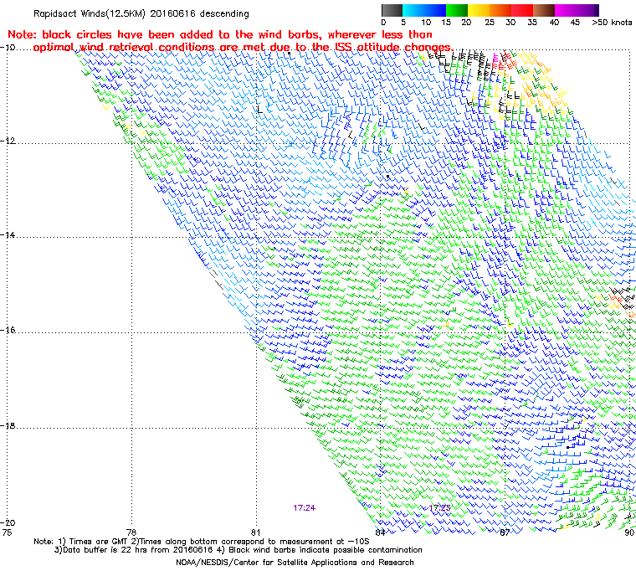
Task: Click the "-14" latitude axis label
Action: (x=8, y=235)
